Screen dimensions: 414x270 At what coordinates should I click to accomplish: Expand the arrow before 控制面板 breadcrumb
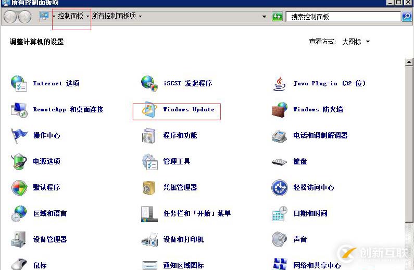point(54,16)
